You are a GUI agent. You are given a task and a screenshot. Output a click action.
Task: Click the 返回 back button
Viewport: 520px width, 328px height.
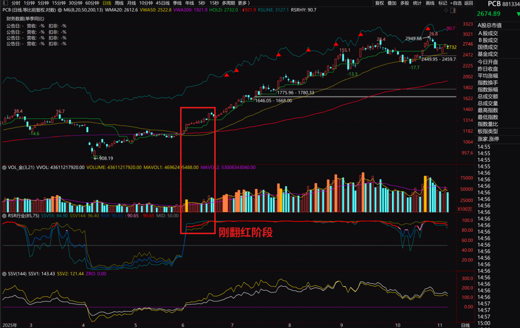(x=468, y=3)
